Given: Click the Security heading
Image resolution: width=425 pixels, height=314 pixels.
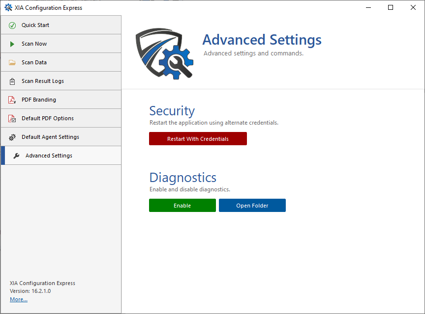Looking at the screenshot, I should pyautogui.click(x=172, y=111).
